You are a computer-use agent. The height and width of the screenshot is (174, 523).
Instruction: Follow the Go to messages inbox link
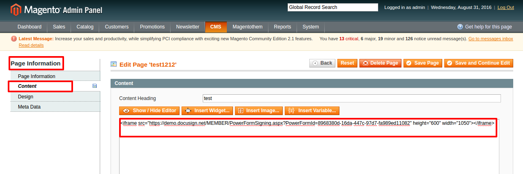pos(491,39)
